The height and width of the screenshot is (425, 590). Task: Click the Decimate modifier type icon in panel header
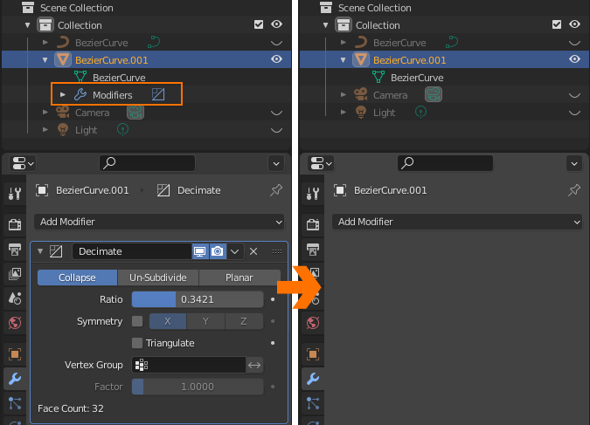click(x=56, y=251)
